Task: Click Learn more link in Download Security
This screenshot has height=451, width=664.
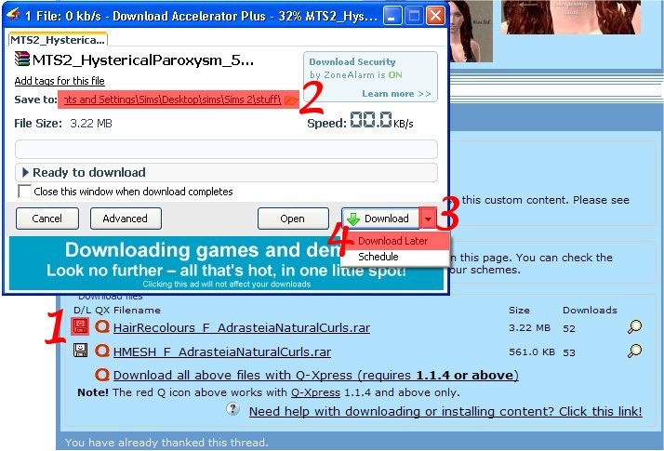Action: point(396,94)
